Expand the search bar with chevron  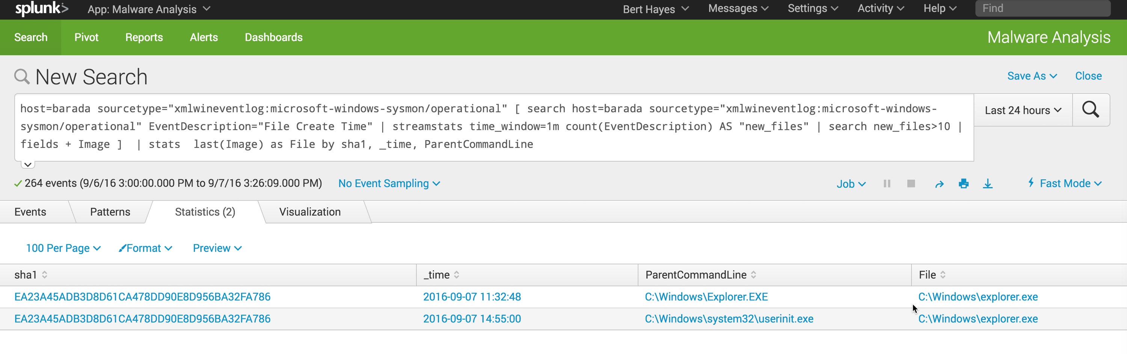27,165
